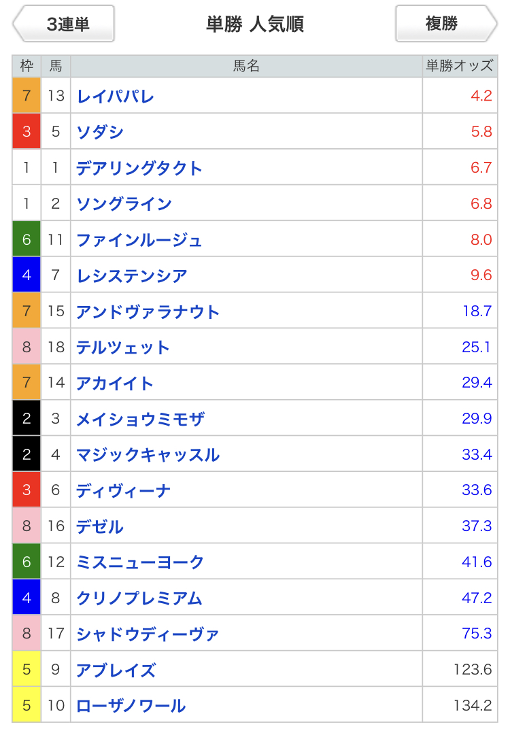Click ファインルージュ horse name
Viewport: 510px width, 731px height.
coord(139,240)
